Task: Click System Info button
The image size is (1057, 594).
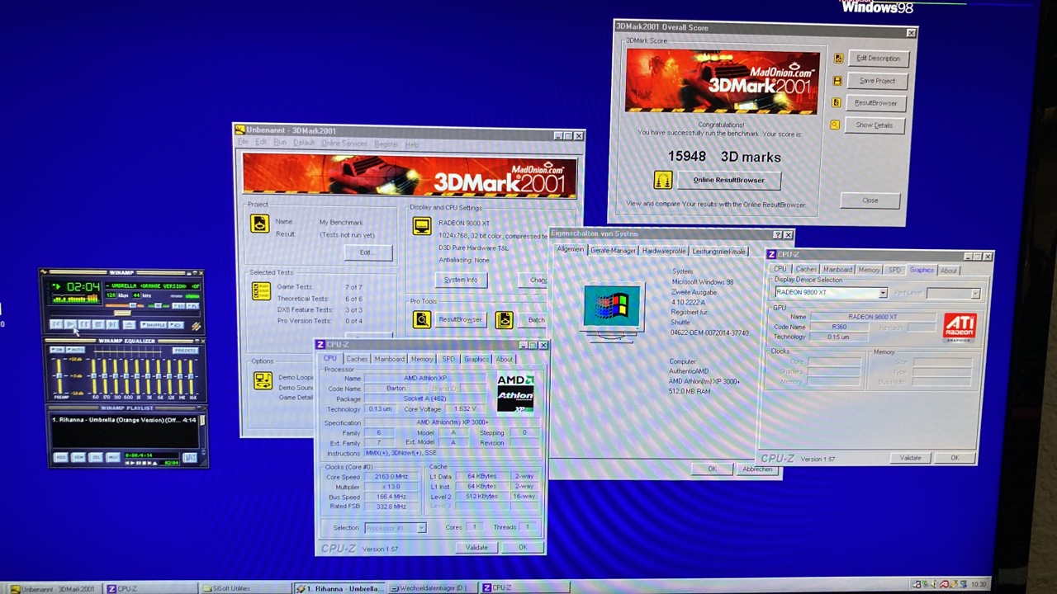Action: (461, 280)
